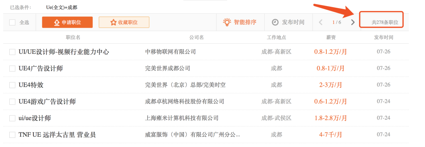
Task: Click location 成都-高新区 in 中移物联网 row
Action: (x=276, y=52)
